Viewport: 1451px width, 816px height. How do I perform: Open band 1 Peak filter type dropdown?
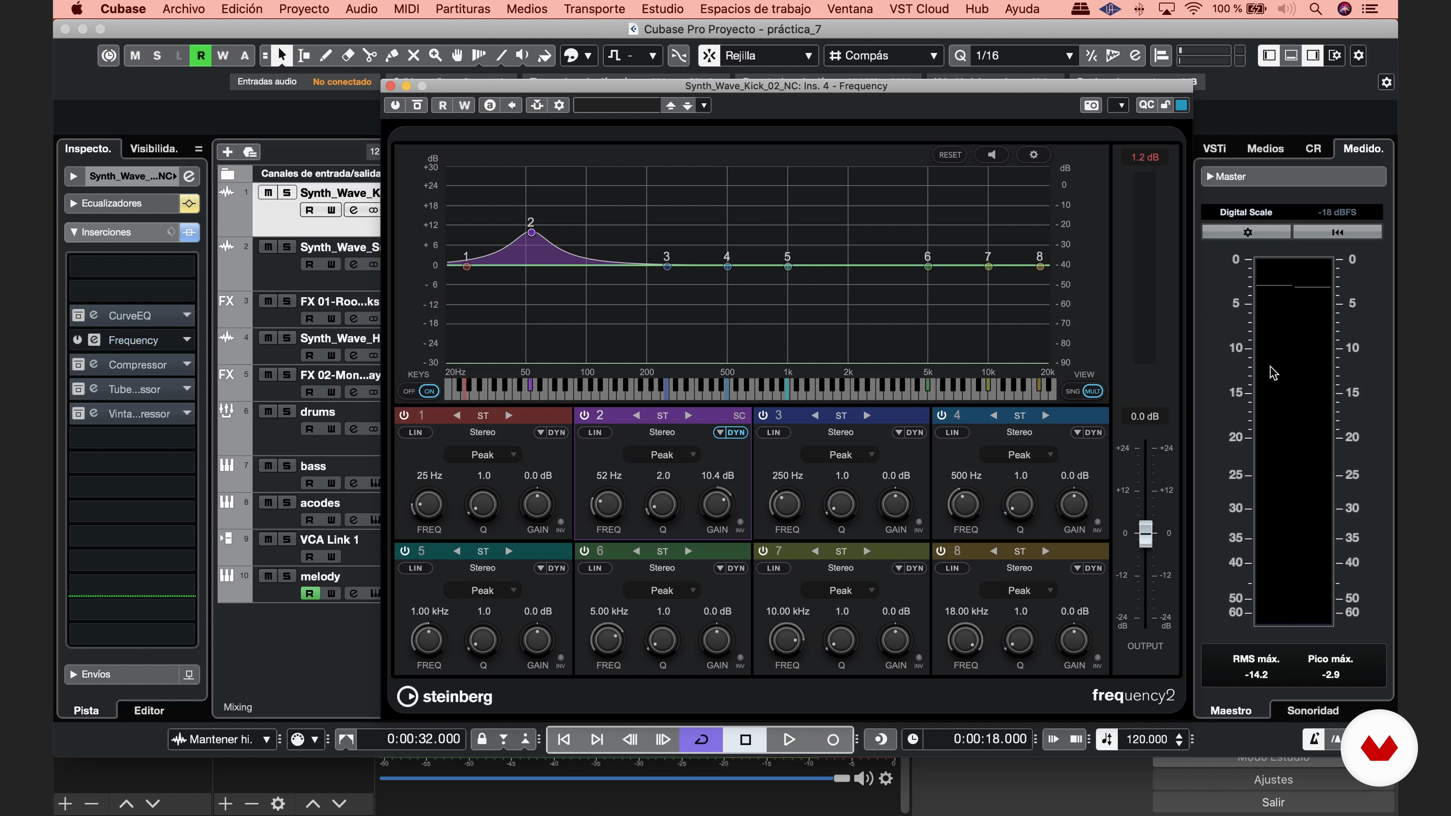(x=482, y=455)
